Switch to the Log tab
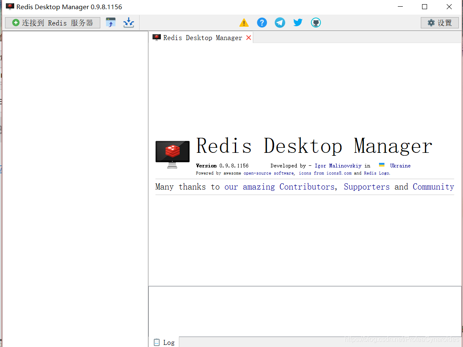The width and height of the screenshot is (463, 347). [x=164, y=342]
